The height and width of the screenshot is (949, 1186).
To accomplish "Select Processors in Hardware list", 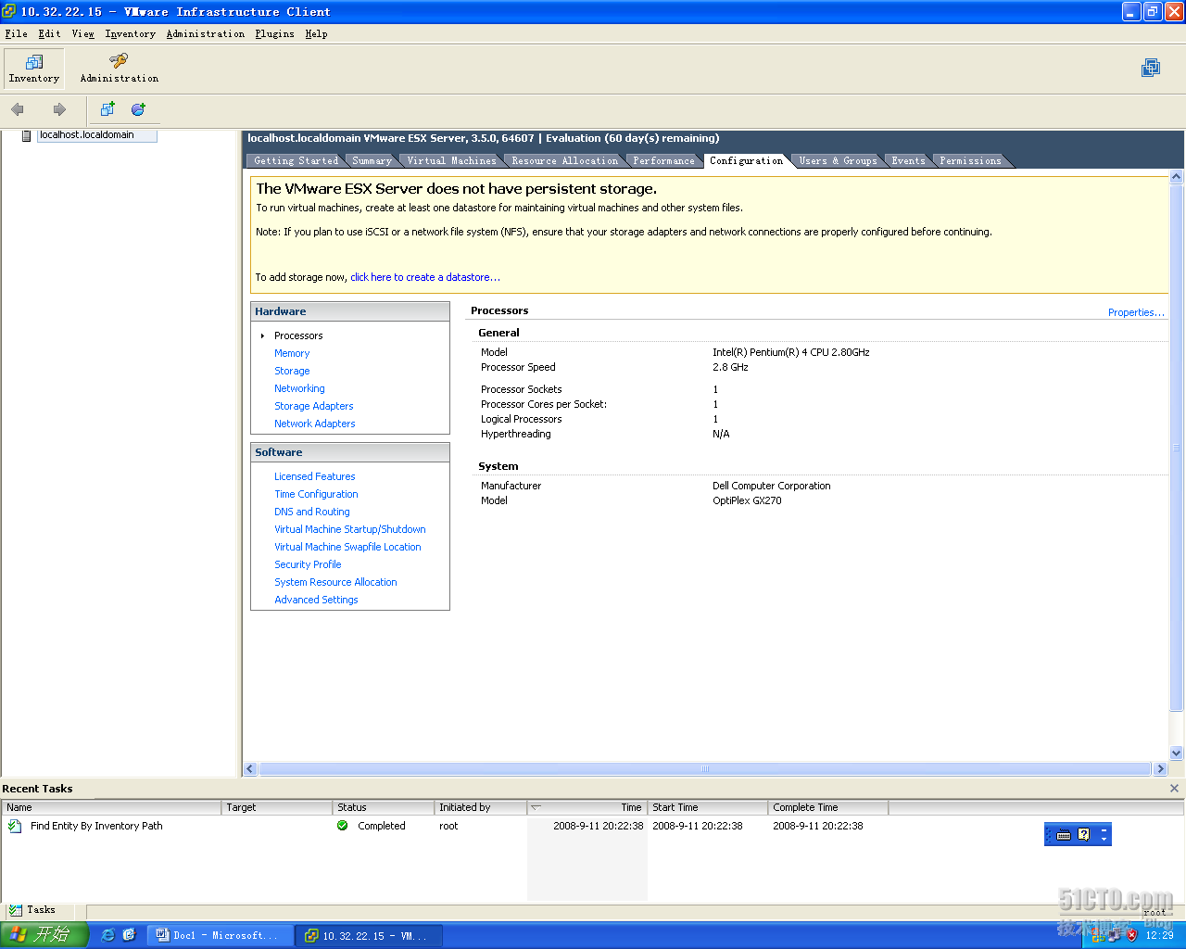I will click(x=298, y=335).
